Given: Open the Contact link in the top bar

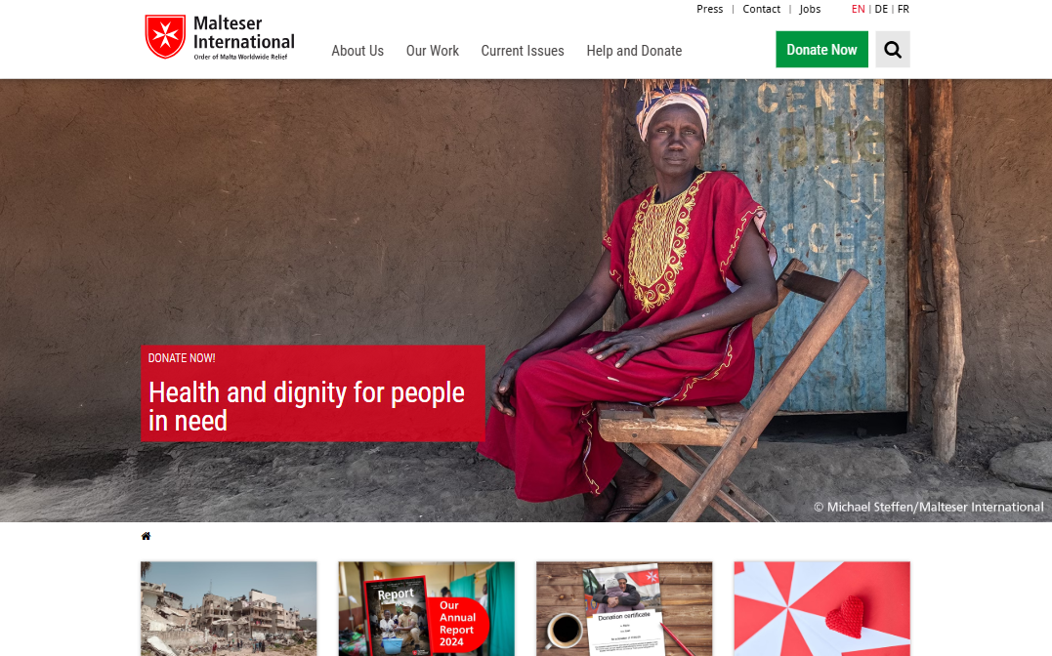Looking at the screenshot, I should click(x=762, y=9).
